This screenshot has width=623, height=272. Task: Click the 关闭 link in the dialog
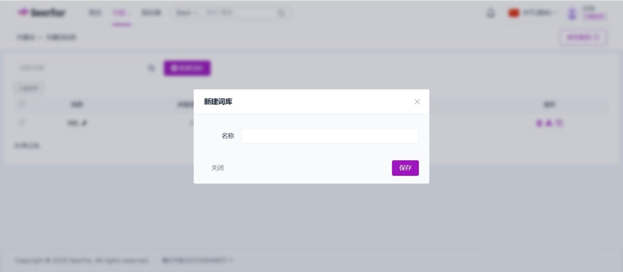point(218,168)
